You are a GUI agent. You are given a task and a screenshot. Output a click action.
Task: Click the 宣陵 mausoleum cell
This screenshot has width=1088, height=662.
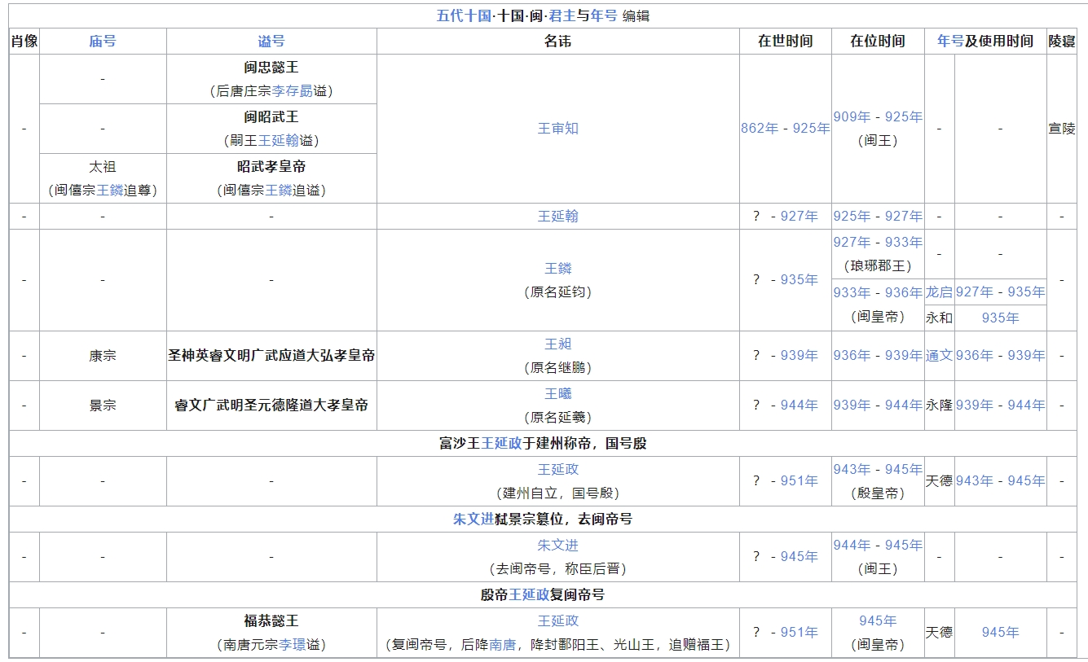pyautogui.click(x=1062, y=129)
